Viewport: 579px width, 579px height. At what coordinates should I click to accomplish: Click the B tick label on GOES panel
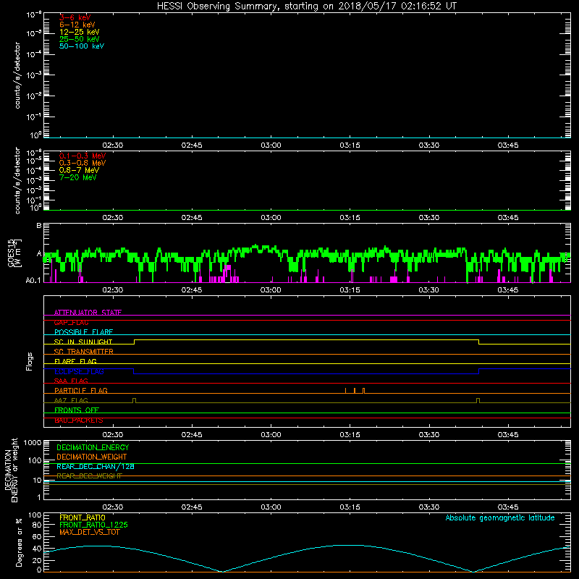39,225
